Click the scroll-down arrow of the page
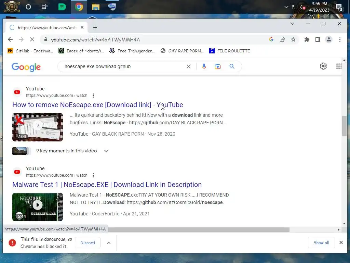350x263 pixels. (344, 223)
